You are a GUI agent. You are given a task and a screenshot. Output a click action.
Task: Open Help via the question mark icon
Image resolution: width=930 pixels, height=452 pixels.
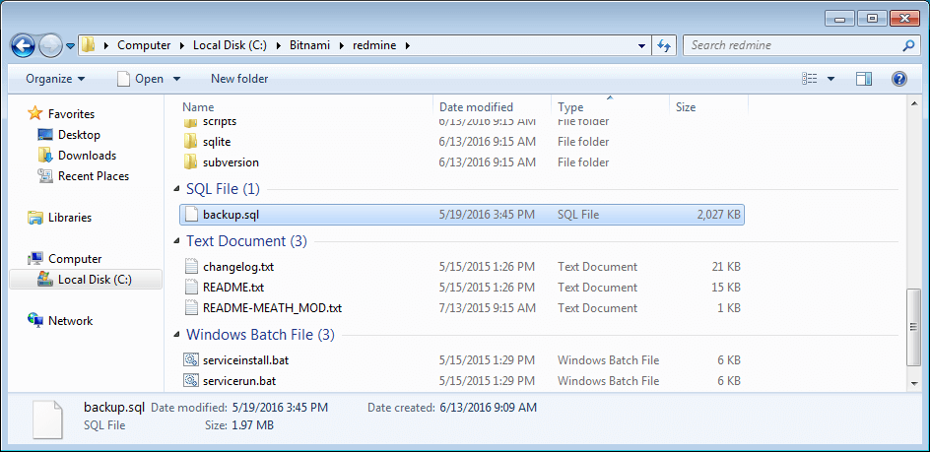pos(899,79)
